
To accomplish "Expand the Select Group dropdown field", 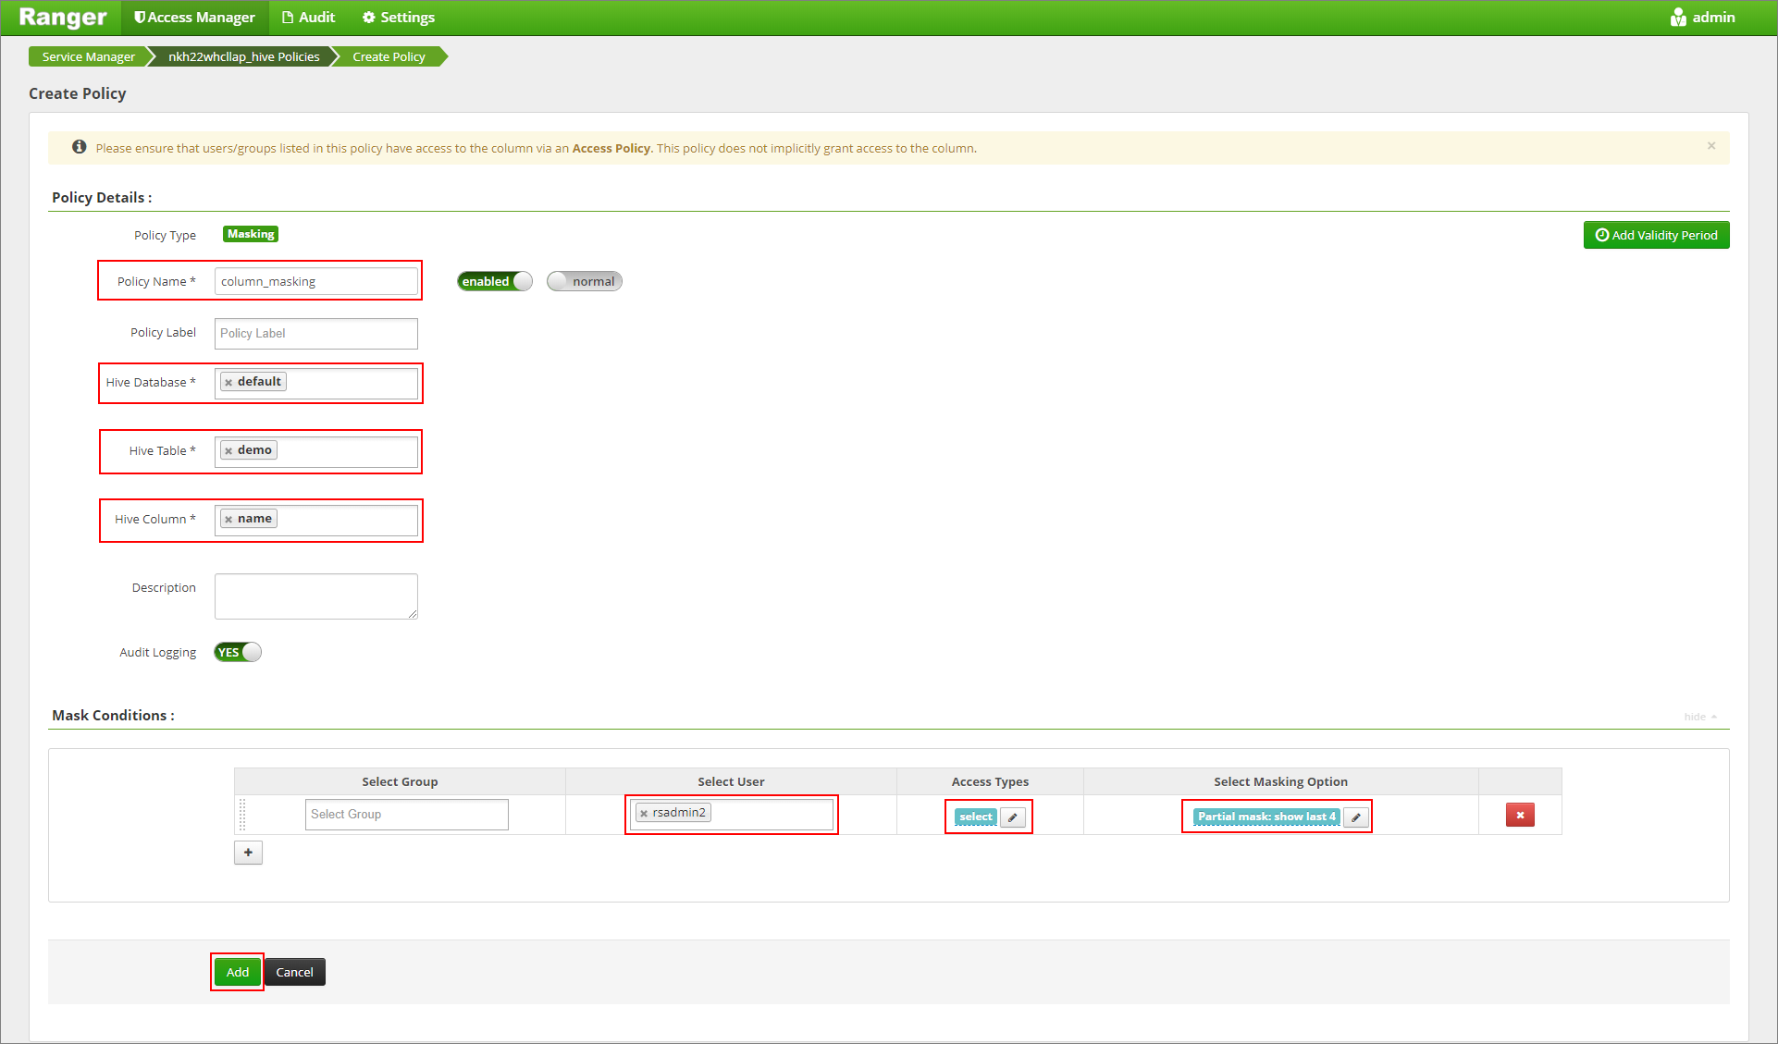I will (x=405, y=814).
